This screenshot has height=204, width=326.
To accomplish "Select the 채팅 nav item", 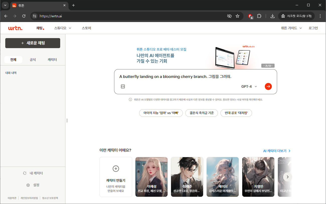I will click(40, 28).
